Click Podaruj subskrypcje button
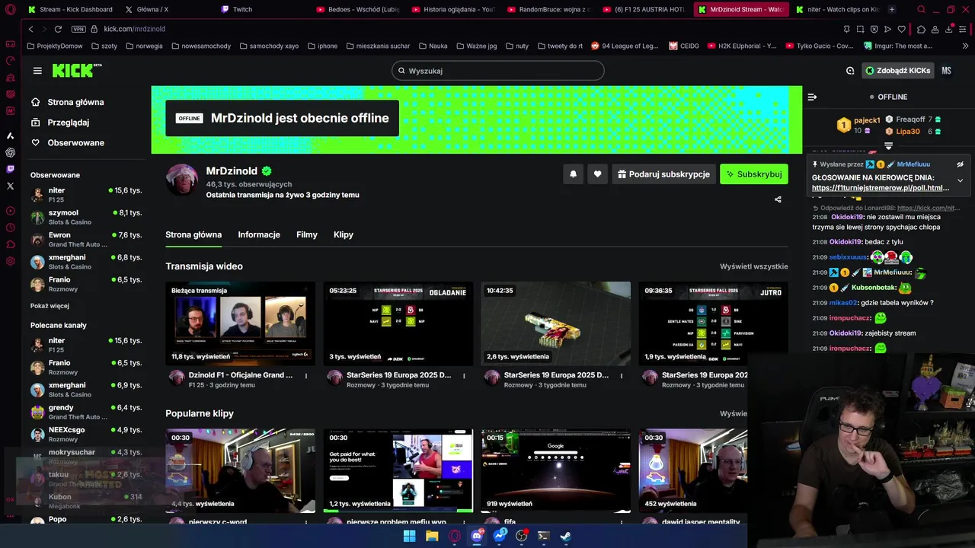Viewport: 975px width, 548px height. (663, 174)
